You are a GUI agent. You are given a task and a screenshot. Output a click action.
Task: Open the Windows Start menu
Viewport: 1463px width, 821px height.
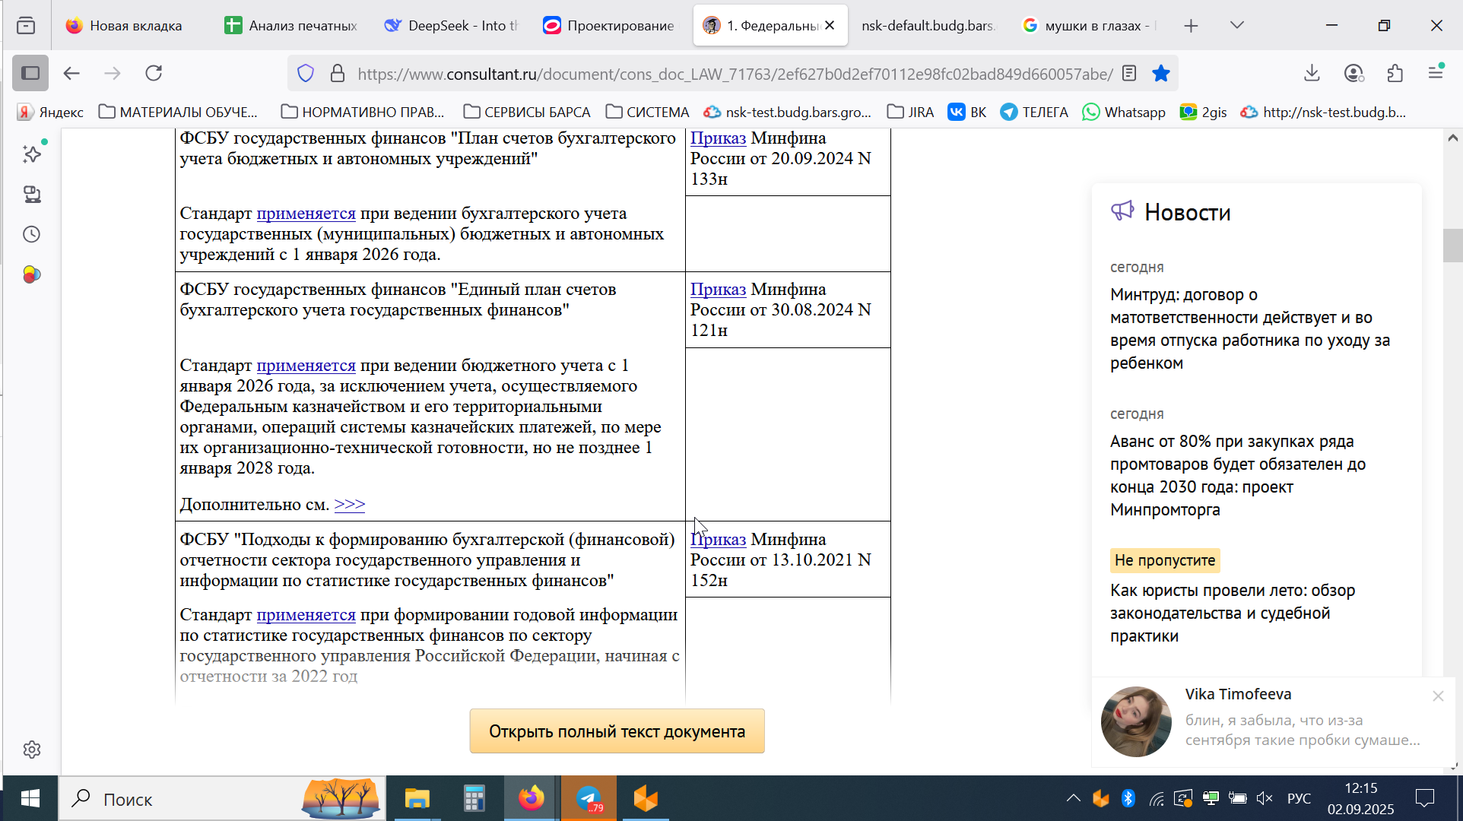click(x=30, y=798)
